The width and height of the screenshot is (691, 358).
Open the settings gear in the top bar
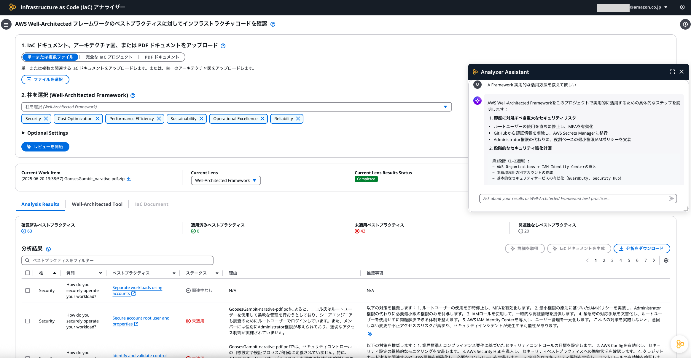click(682, 7)
